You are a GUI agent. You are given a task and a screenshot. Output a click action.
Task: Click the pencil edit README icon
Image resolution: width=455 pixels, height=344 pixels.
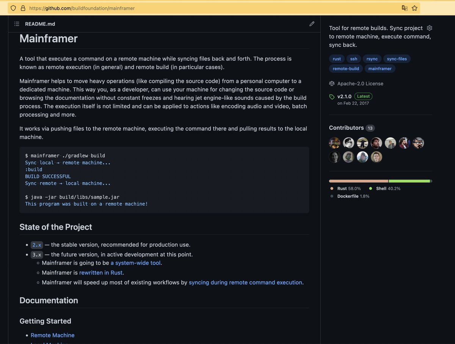tap(312, 24)
